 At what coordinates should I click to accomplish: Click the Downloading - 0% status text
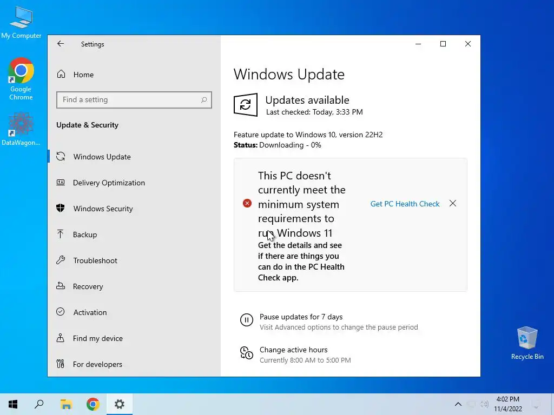click(x=290, y=145)
